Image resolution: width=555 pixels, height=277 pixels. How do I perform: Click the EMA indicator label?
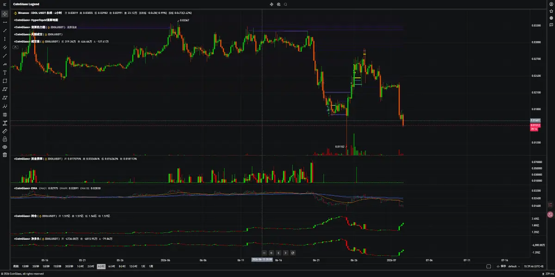(x=25, y=188)
